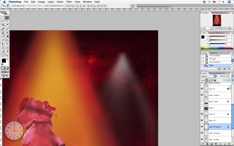Open the Layer menu

click(x=51, y=2)
